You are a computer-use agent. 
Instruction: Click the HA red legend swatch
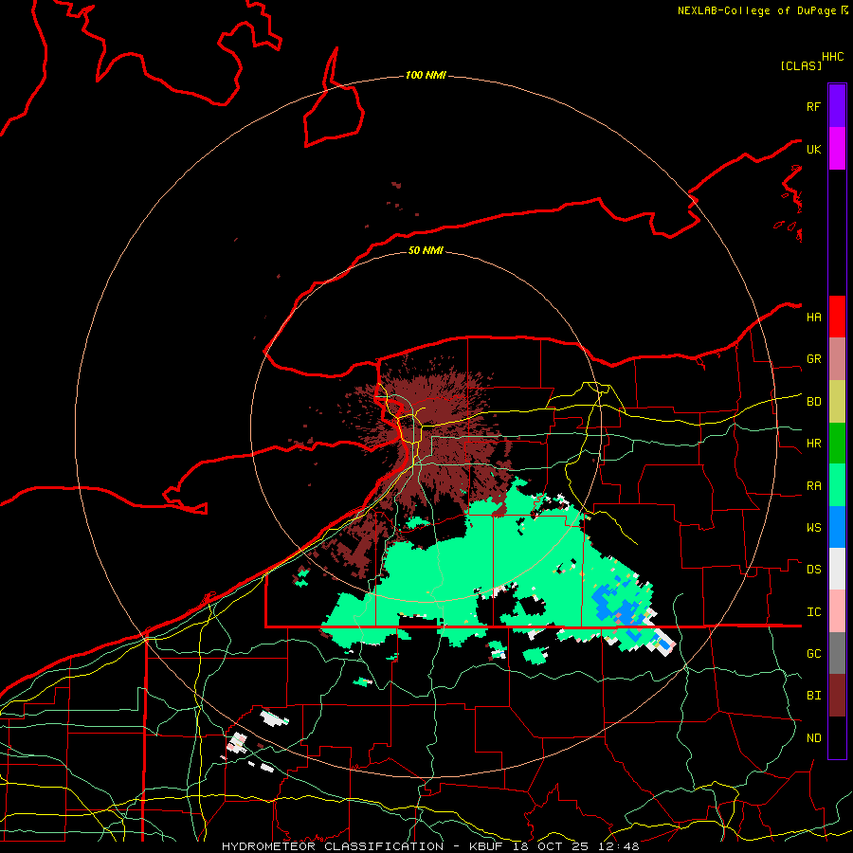(837, 317)
